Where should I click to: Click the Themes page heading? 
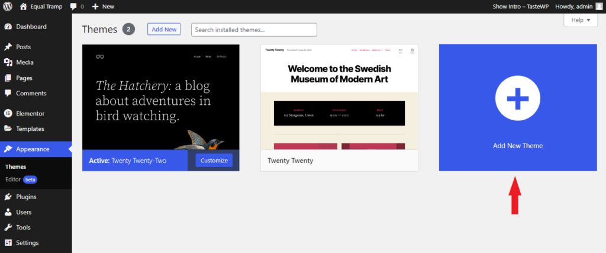click(x=99, y=30)
